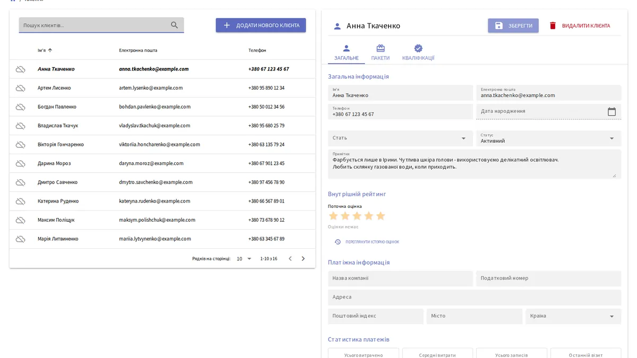
Task: Click cloud-off icon in Вікторія Гончаренко row
Action: [20, 145]
